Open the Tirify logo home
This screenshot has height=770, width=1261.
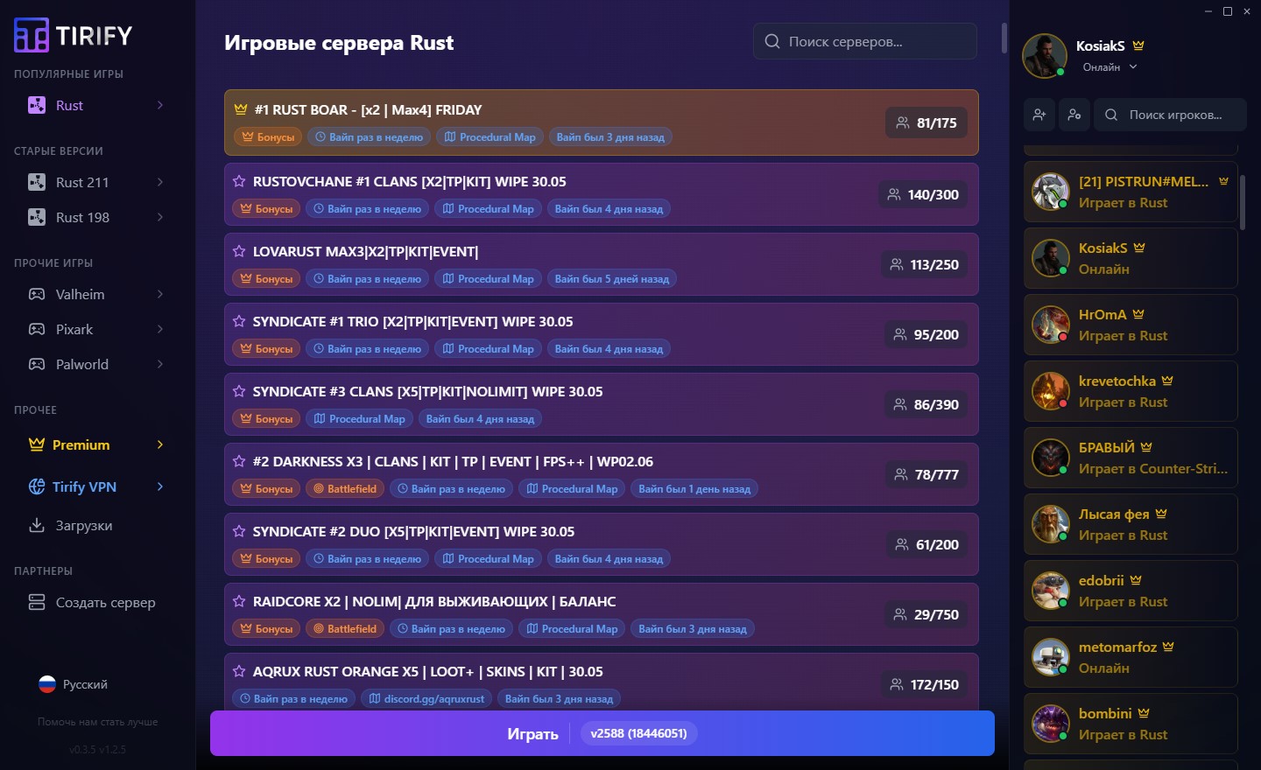coord(74,35)
